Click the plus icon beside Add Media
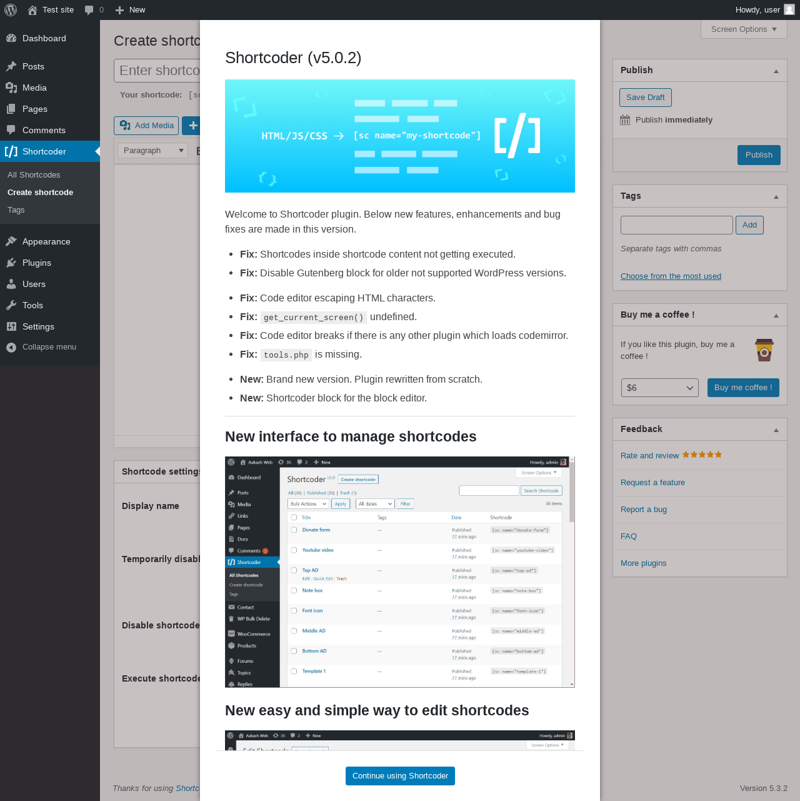Image resolution: width=800 pixels, height=801 pixels. point(192,126)
